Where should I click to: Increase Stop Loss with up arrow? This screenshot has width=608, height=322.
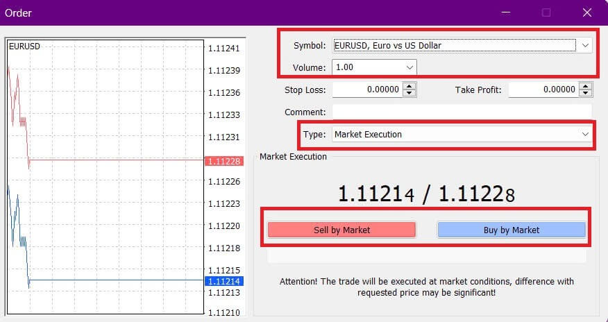pos(409,86)
